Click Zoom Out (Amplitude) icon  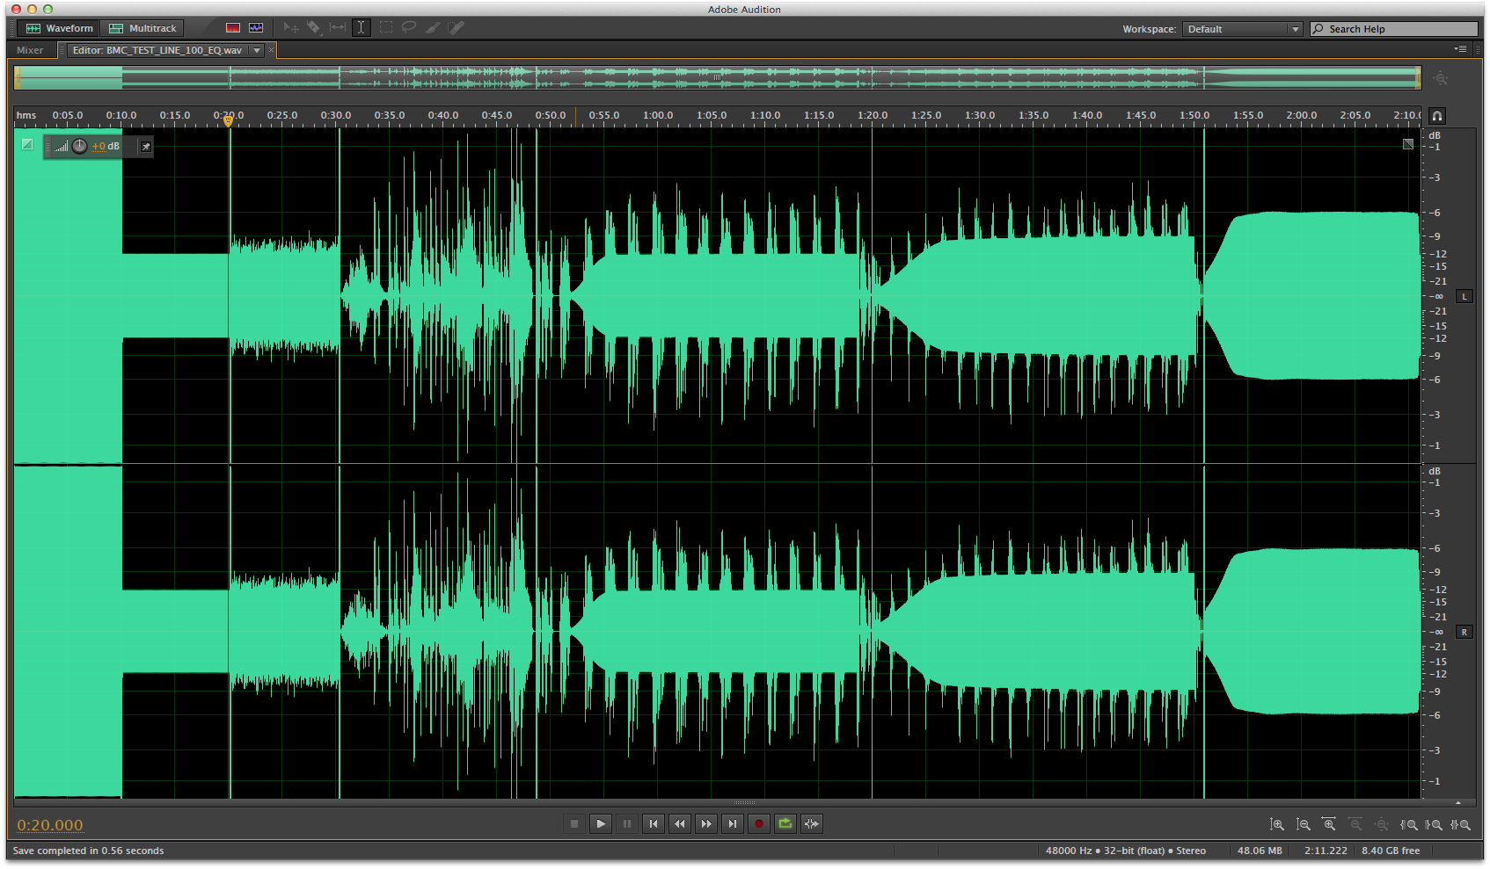coord(1304,825)
